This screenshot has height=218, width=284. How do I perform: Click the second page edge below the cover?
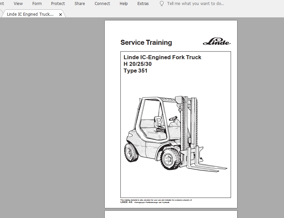pyautogui.click(x=171, y=215)
